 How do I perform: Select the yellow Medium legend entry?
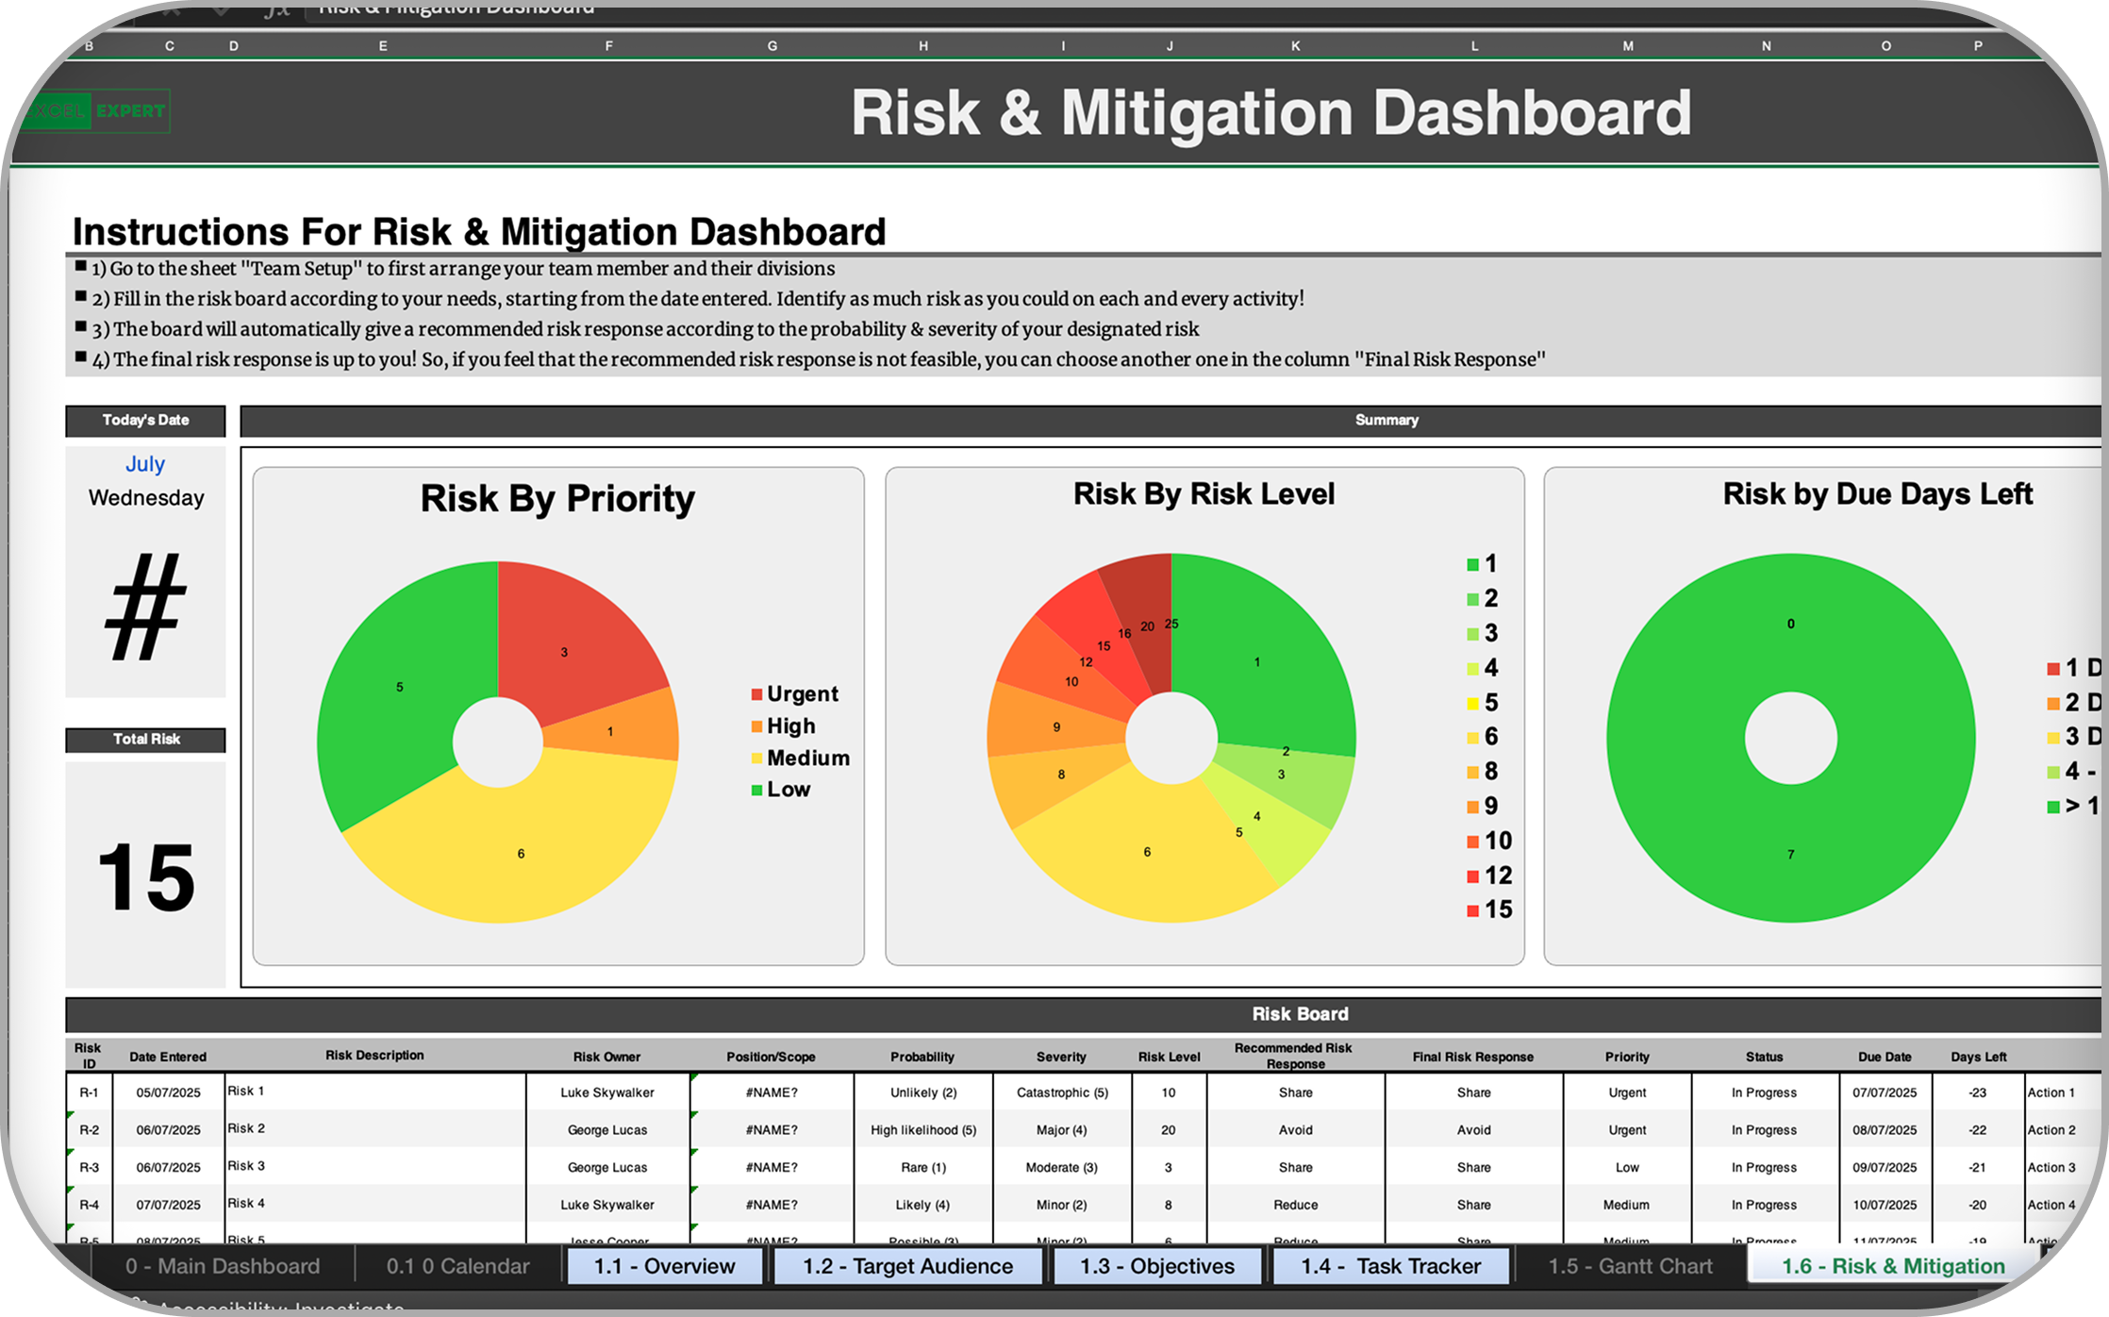[x=807, y=759]
